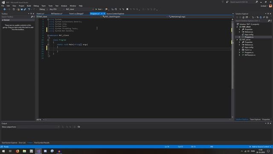The image size is (273, 154).
Task: Open File Explorer from the taskbar
Action: click(24, 151)
